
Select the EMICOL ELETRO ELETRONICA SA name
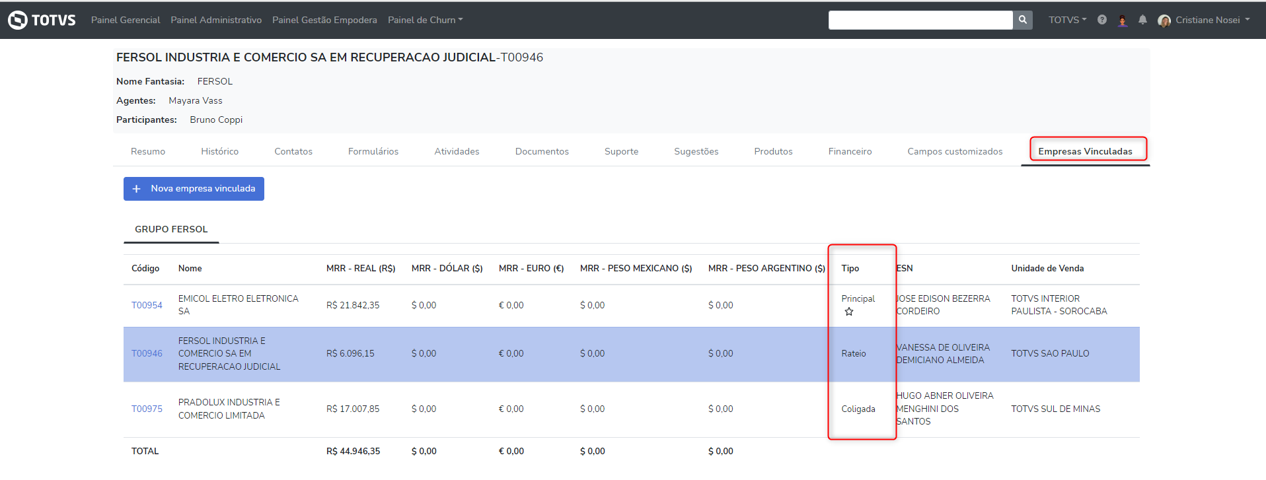239,305
